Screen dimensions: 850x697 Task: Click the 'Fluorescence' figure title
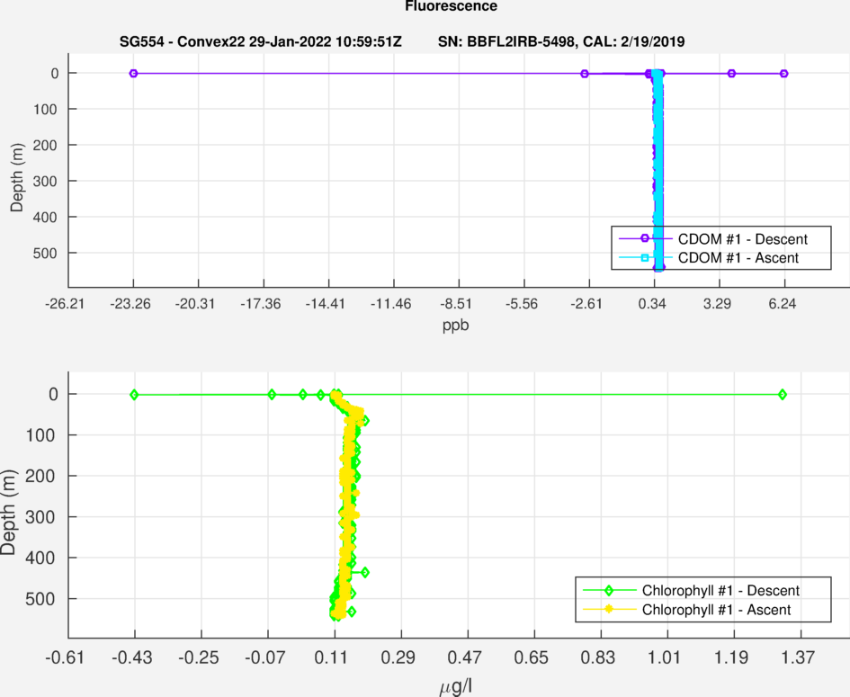(x=451, y=6)
